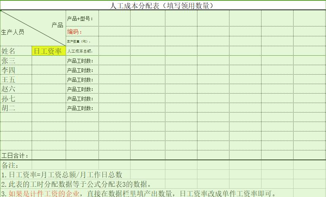Viewport: 326px width, 197px height.
Task: Click 产品工时数： in the 孙七 row
Action: [x=82, y=99]
